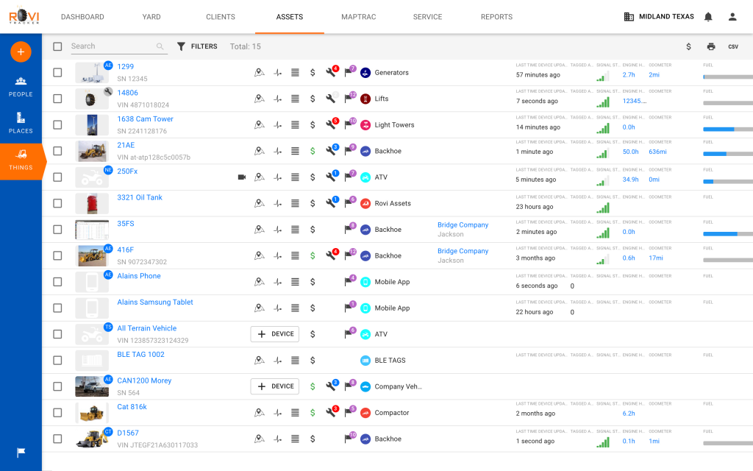Select the checkbox for Cat 816k
The image size is (753, 471).
[x=57, y=413]
